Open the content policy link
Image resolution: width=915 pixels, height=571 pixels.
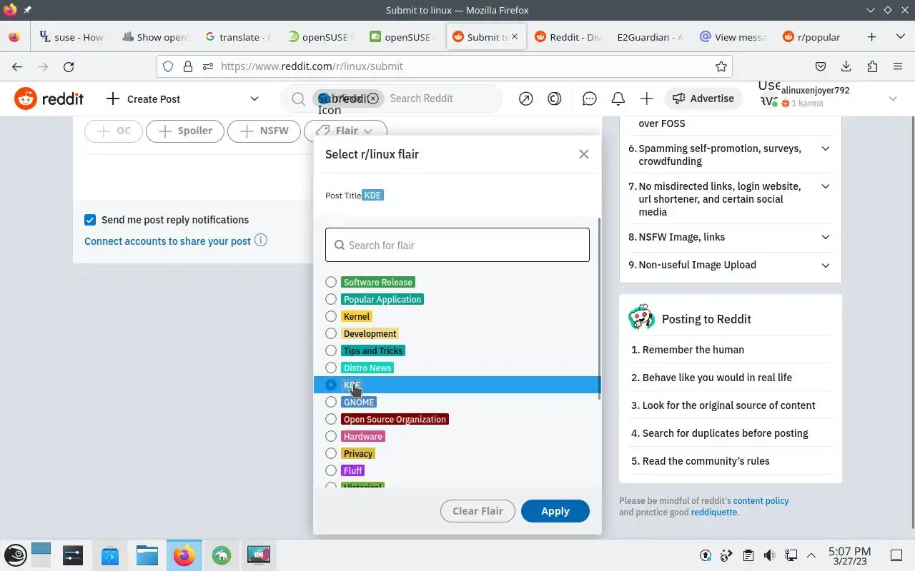click(x=761, y=500)
